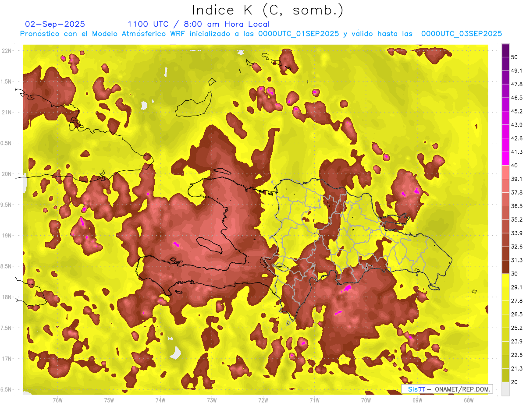Pick the dark brown colorbar segment between 30 and 31.3
526x406 pixels.
(x=505, y=267)
